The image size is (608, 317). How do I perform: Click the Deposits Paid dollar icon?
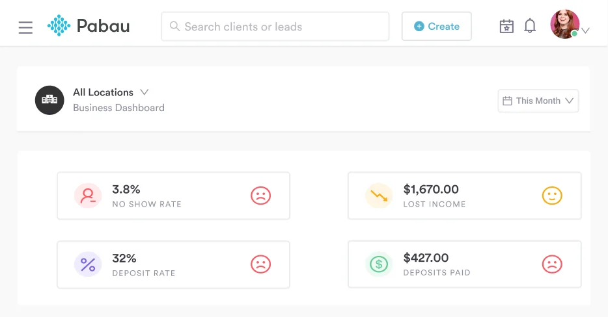378,264
